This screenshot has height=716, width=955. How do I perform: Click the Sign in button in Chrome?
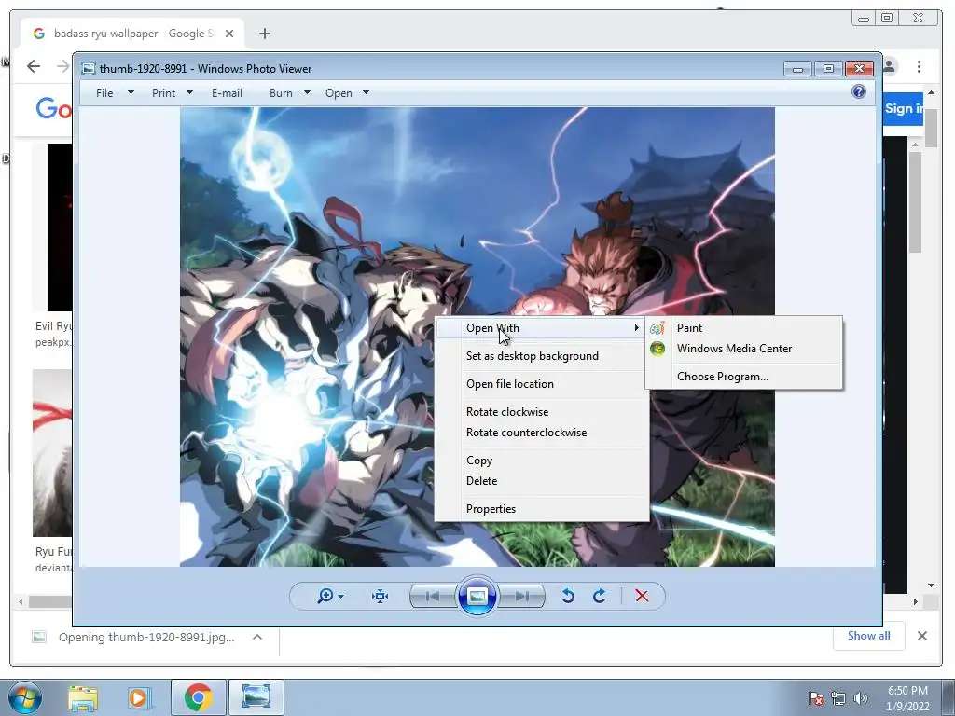(x=903, y=108)
